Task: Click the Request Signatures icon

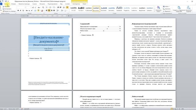Action: [x=189, y=9]
